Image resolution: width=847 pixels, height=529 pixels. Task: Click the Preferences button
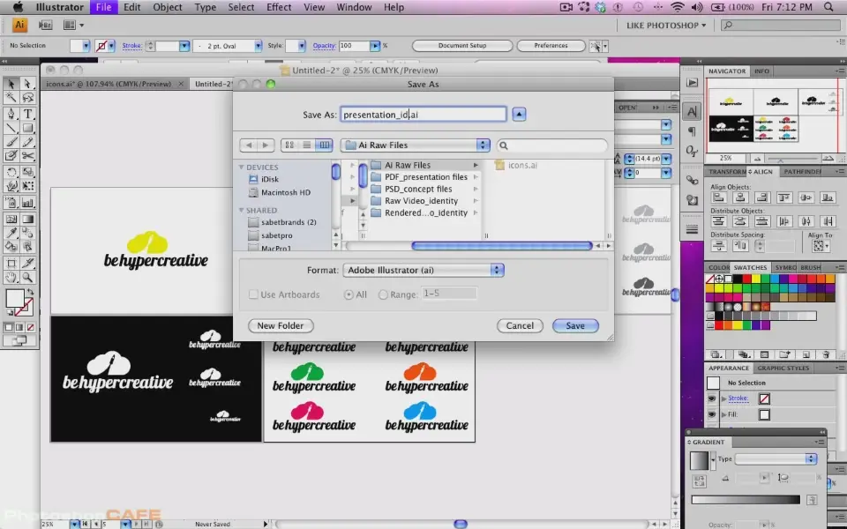(x=551, y=46)
